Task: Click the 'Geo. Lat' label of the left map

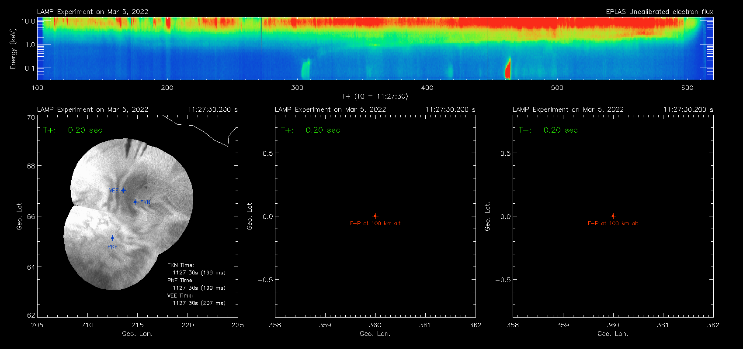Action: (x=19, y=216)
